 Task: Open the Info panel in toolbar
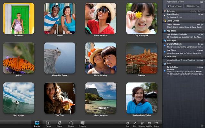(x=128, y=123)
